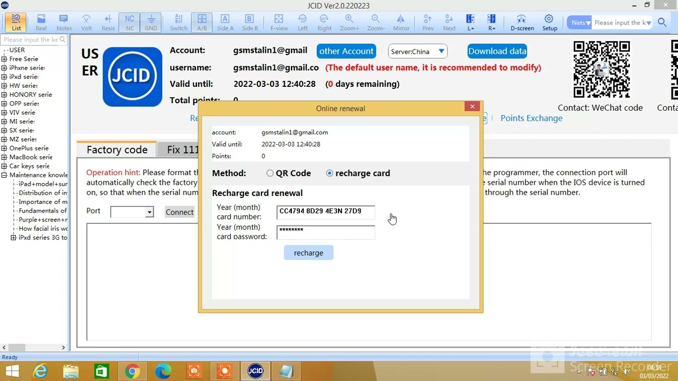This screenshot has width=678, height=381.
Task: Open the Windows Start button
Action: 12,371
